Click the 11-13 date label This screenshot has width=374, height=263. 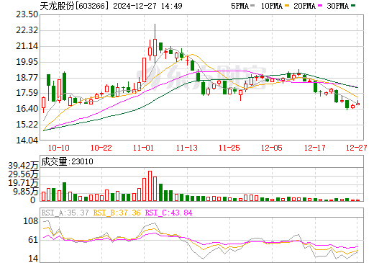click(x=187, y=148)
